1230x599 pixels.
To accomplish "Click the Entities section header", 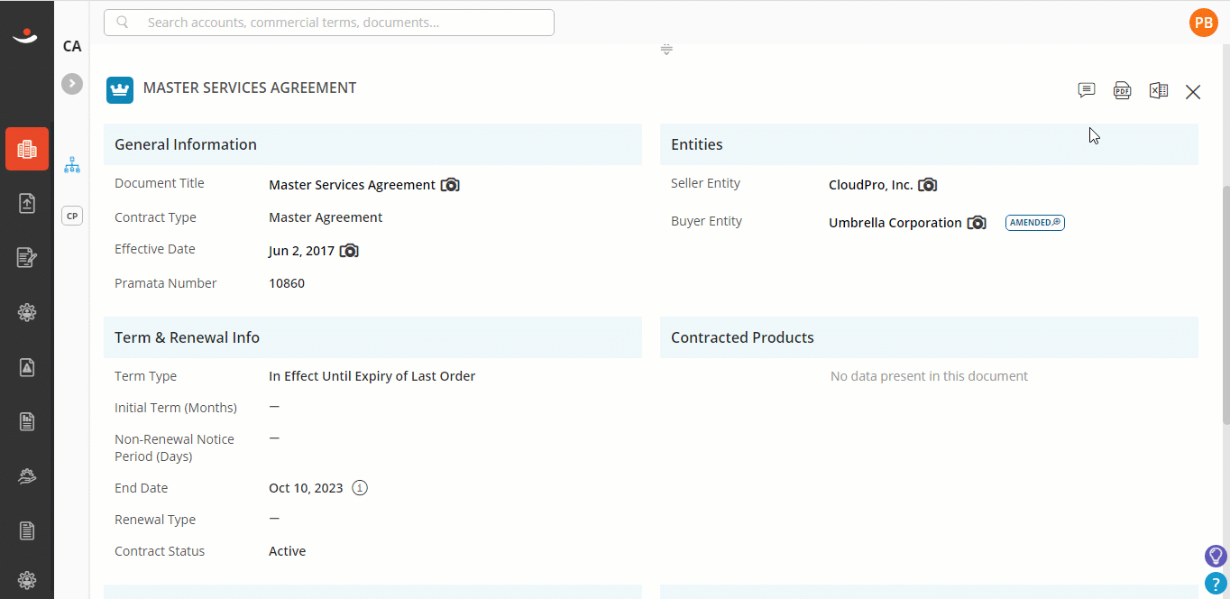I will click(929, 144).
